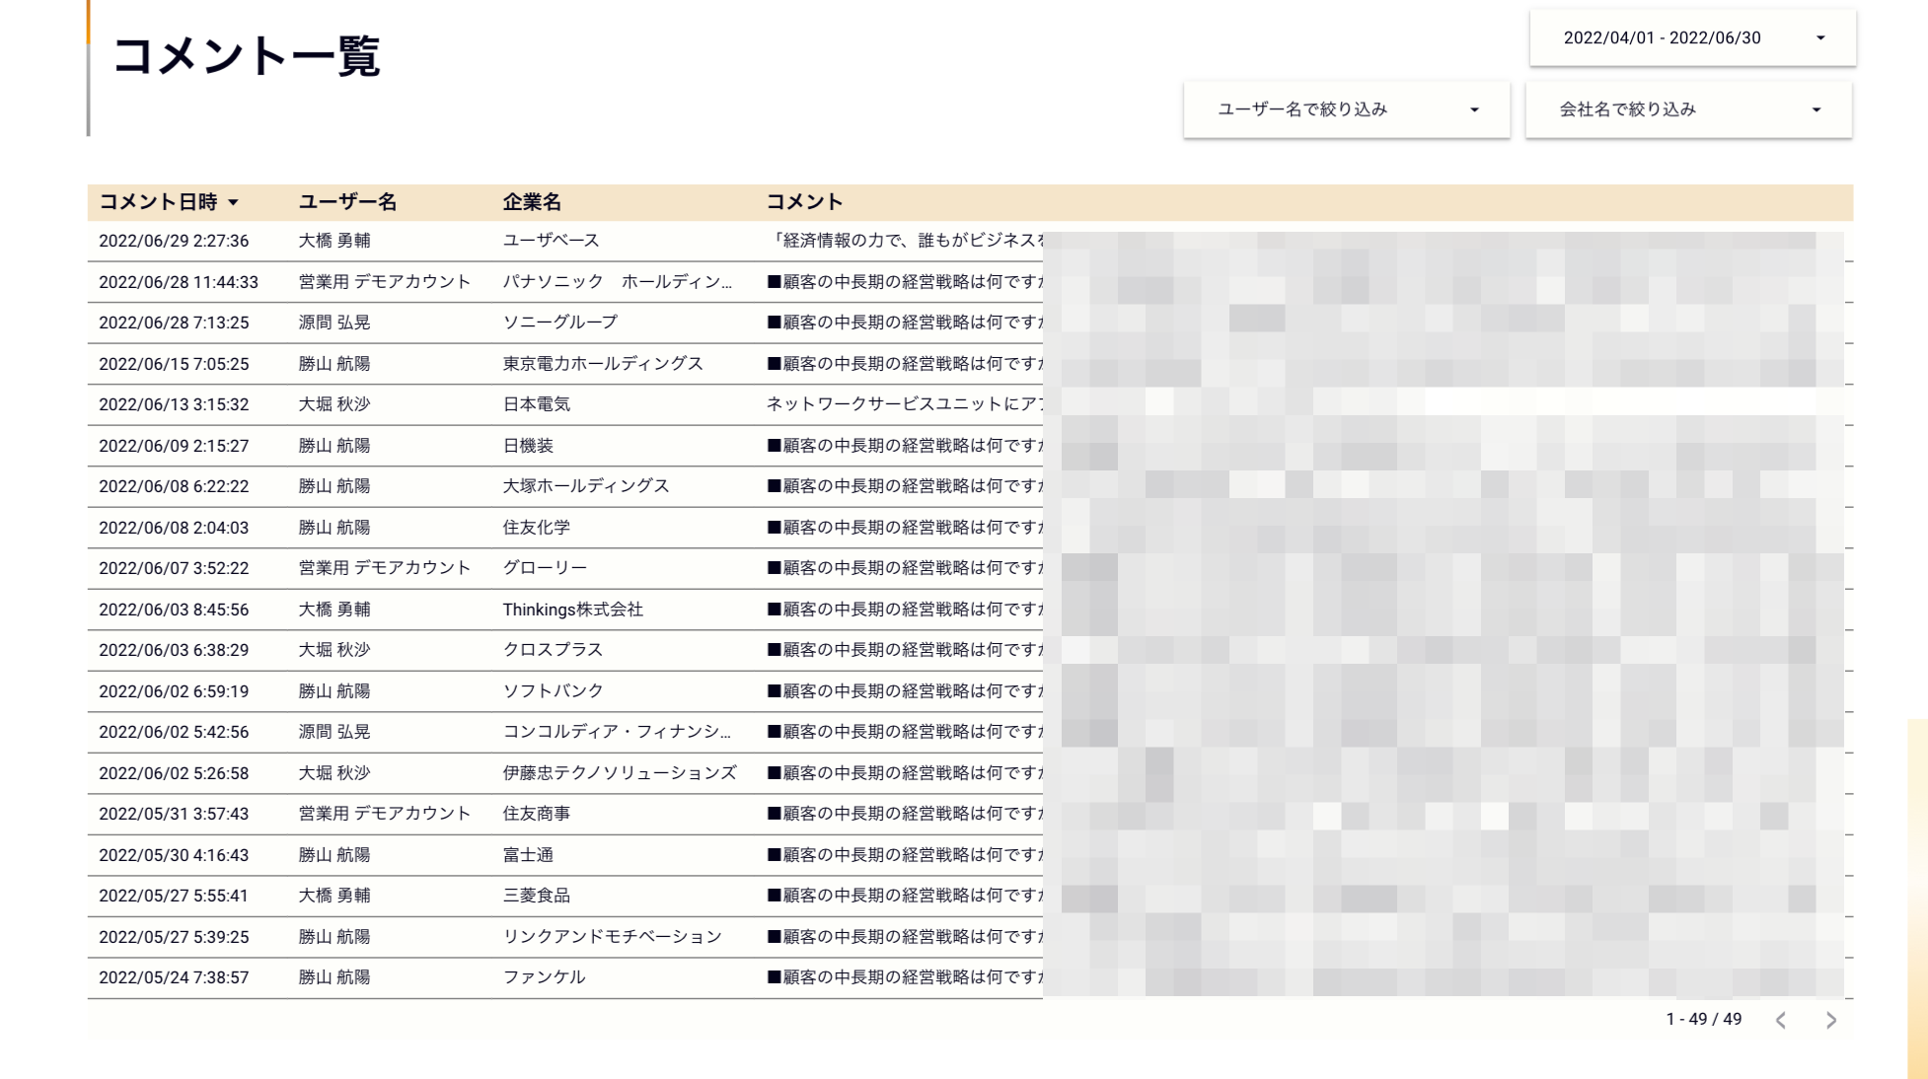Viewport: 1928px width, 1079px height.
Task: Click the previous page chevron arrow
Action: pos(1780,1020)
